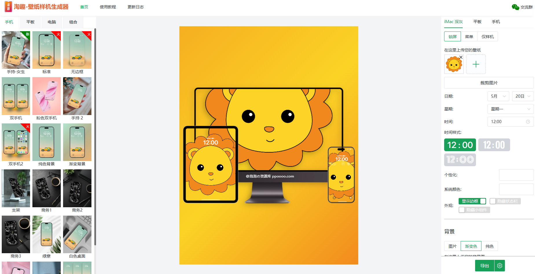Set background type to 渐变色
This screenshot has width=535, height=274.
coord(471,246)
